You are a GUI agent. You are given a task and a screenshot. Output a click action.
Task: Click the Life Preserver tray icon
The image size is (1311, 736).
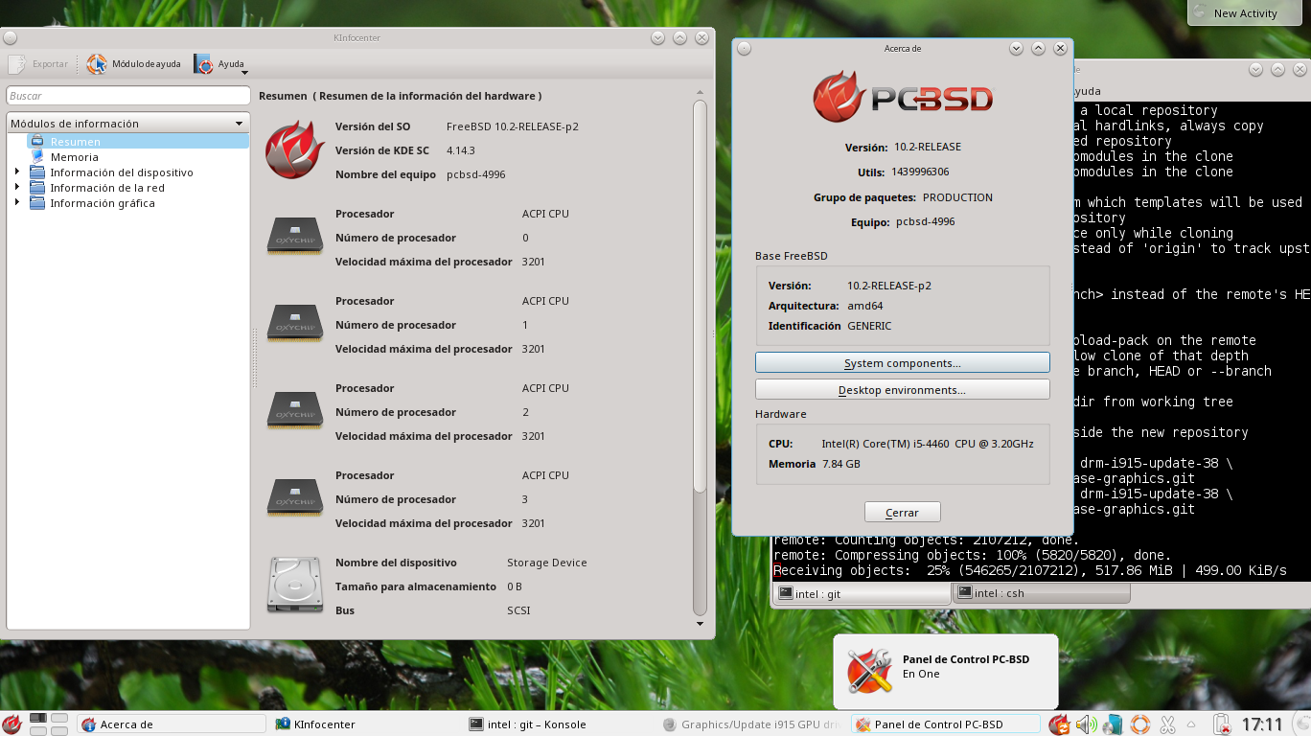click(1139, 724)
